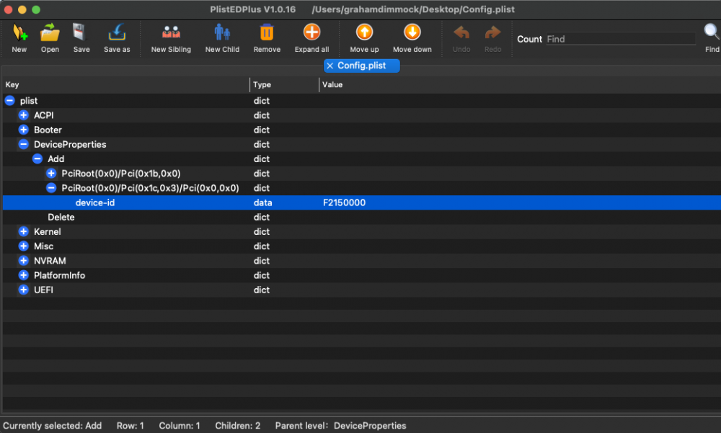Select the Config.plist tab
The height and width of the screenshot is (433, 721).
pos(362,66)
